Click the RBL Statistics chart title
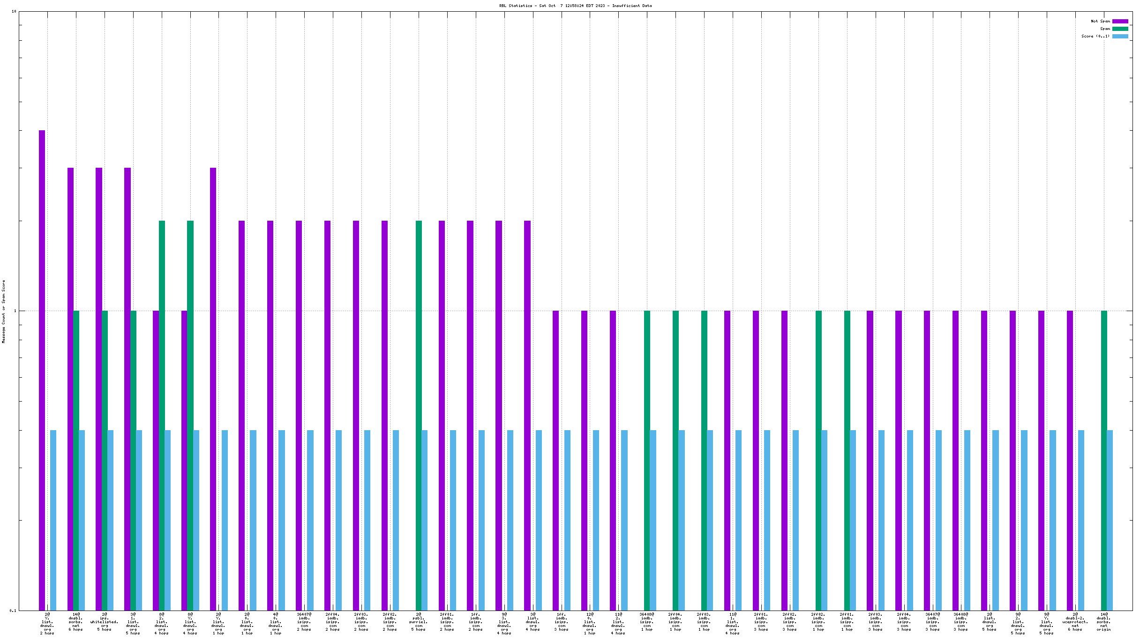1140x641 pixels. coord(575,6)
